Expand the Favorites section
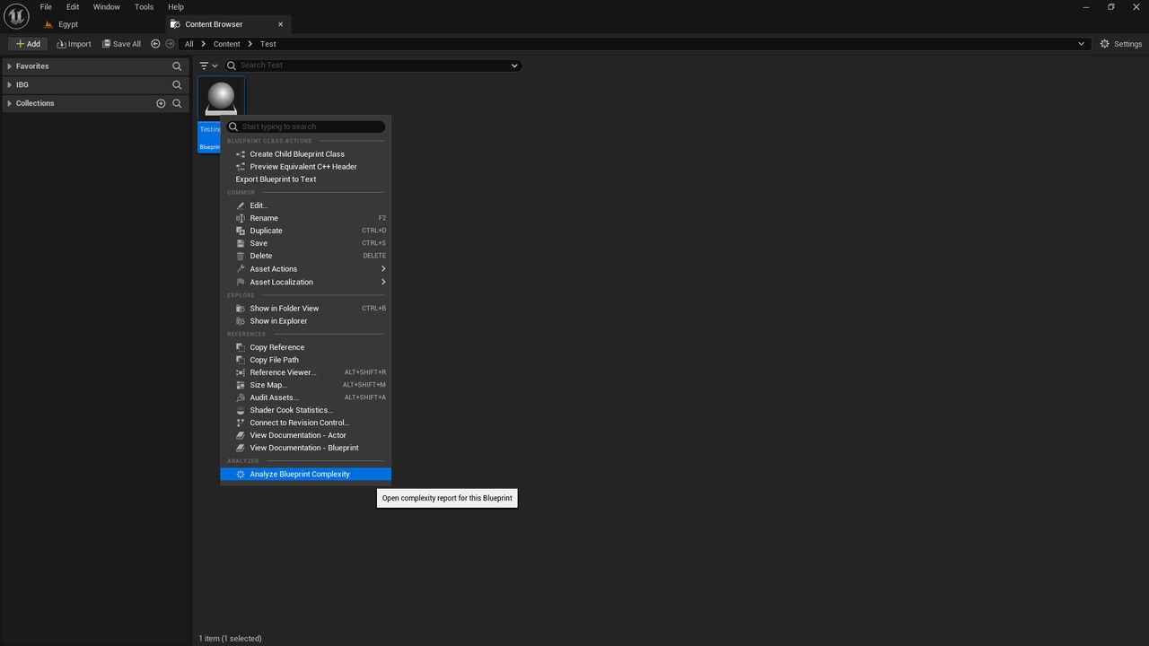1149x646 pixels. tap(9, 66)
